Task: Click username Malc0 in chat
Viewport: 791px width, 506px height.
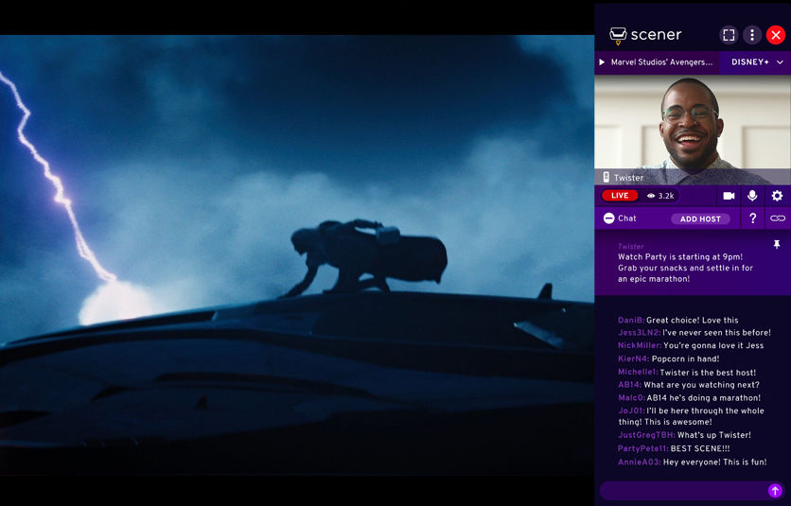Action: coord(632,397)
